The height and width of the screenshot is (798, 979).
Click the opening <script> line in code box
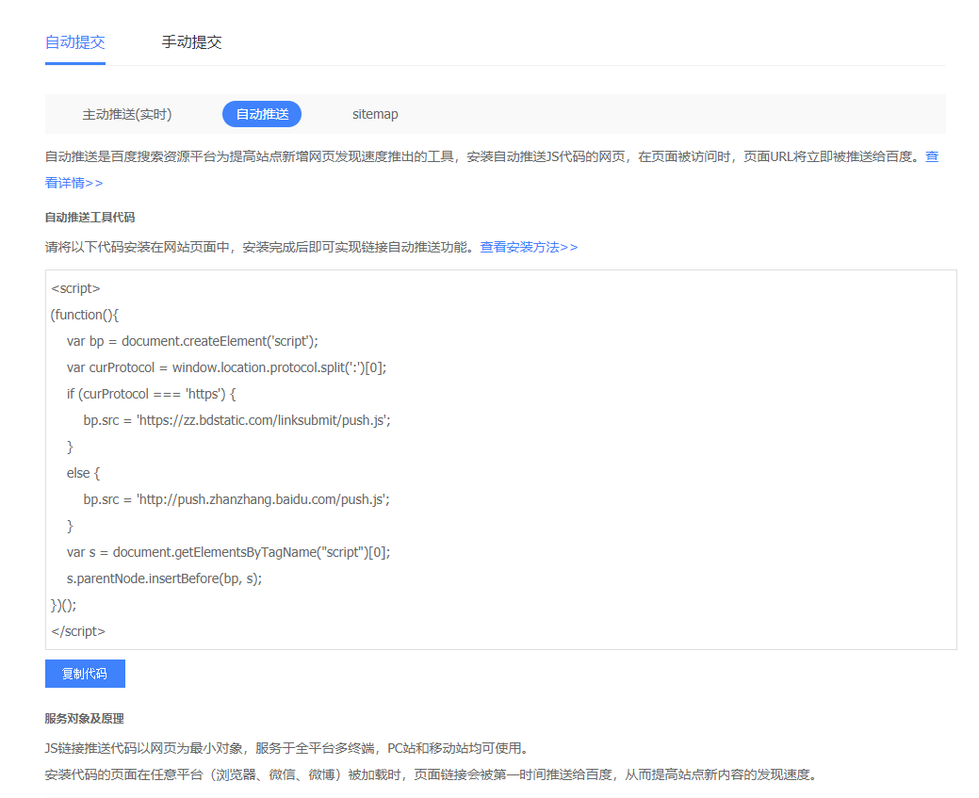(x=75, y=288)
